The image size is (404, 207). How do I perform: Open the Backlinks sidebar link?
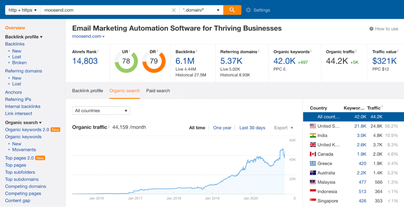[15, 44]
